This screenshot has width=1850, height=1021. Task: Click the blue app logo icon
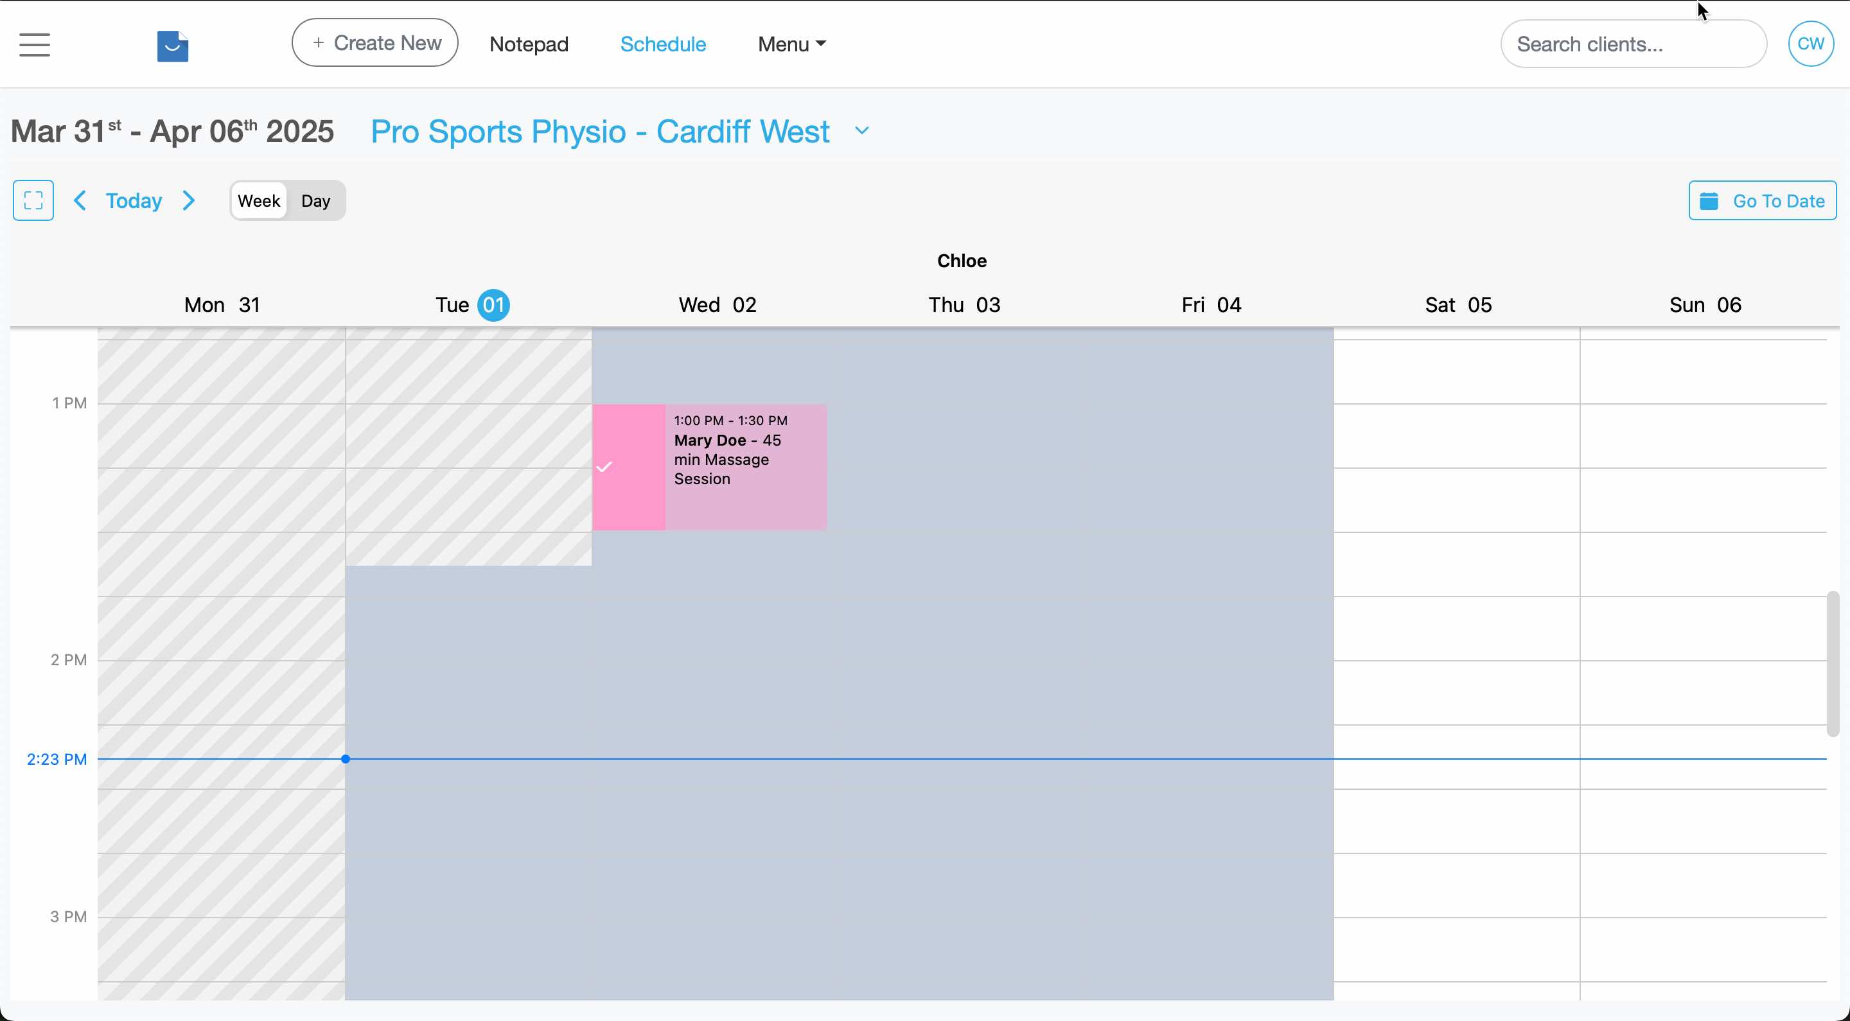pyautogui.click(x=172, y=46)
